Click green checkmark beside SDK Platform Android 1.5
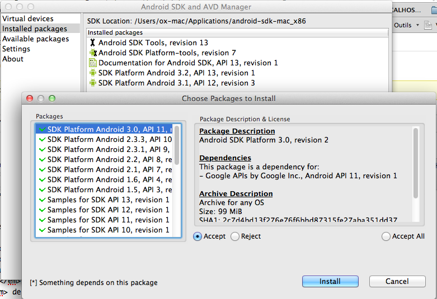This screenshot has width=437, height=299. click(42, 189)
